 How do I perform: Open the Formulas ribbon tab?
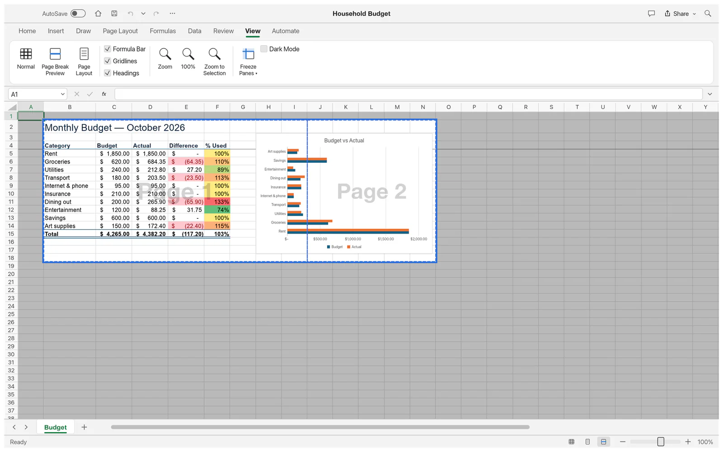click(163, 31)
